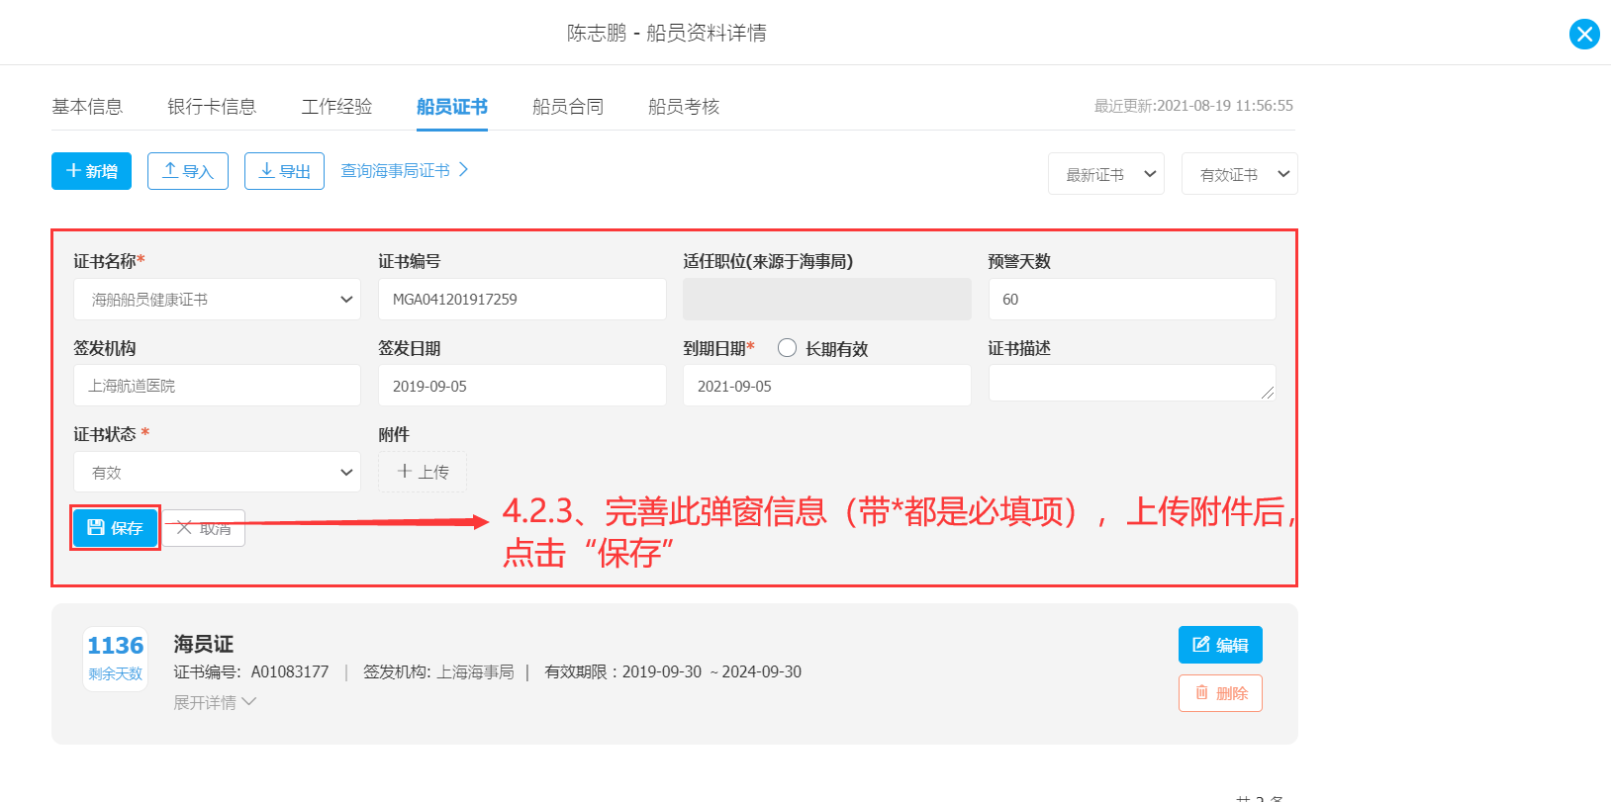
Task: Edit the 海员证 certificate
Action: [x=1220, y=645]
